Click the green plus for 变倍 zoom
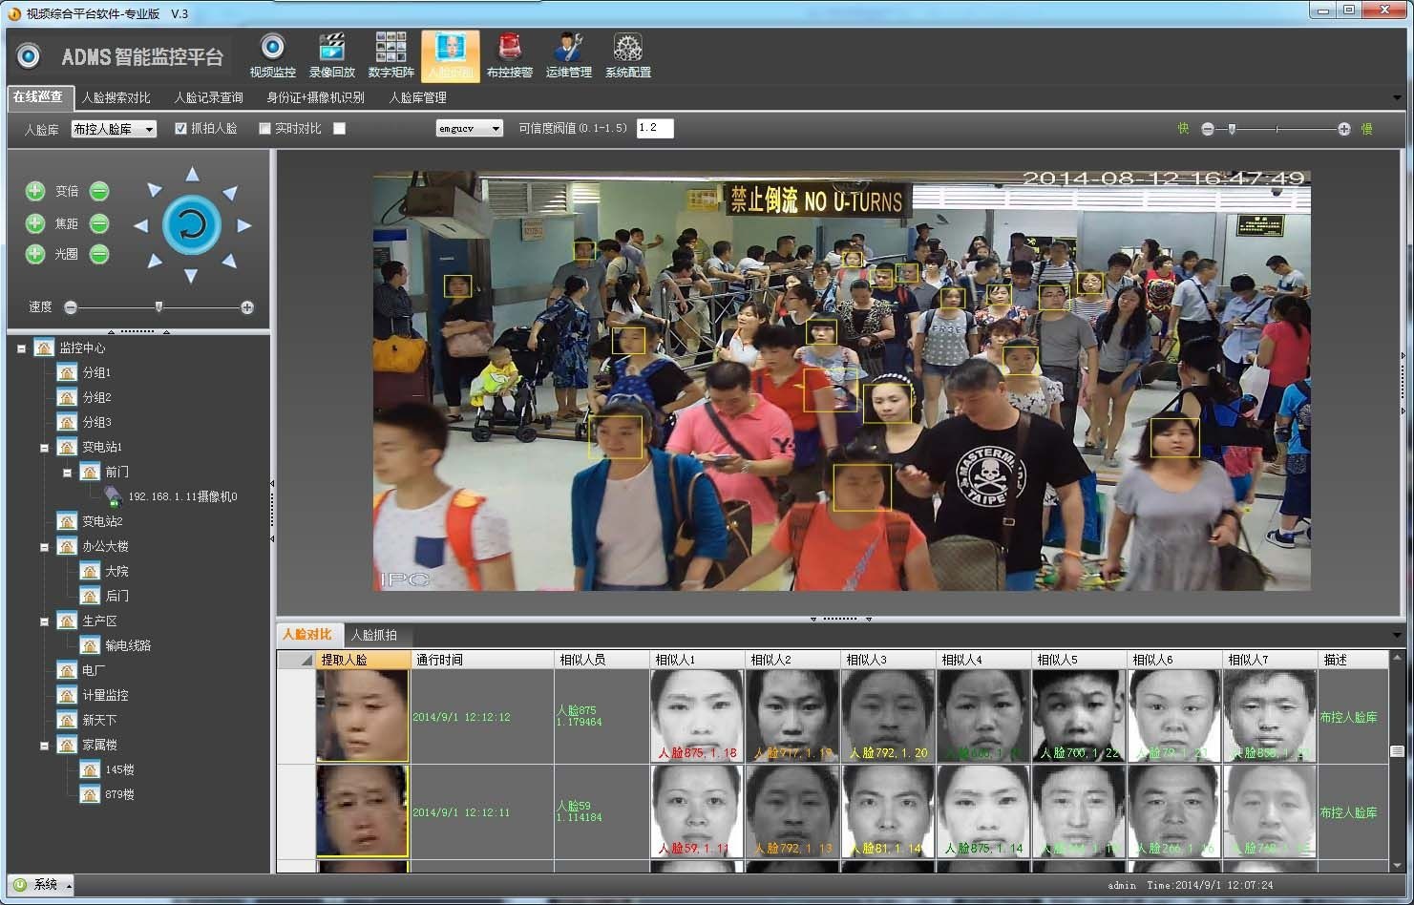Image resolution: width=1414 pixels, height=905 pixels. pyautogui.click(x=35, y=191)
